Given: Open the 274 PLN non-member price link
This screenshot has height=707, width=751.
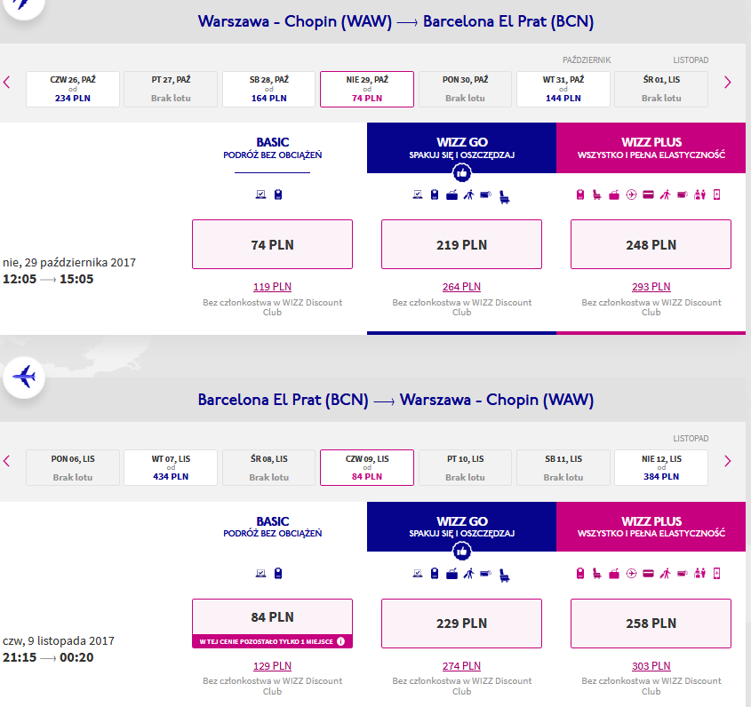Looking at the screenshot, I should point(461,666).
